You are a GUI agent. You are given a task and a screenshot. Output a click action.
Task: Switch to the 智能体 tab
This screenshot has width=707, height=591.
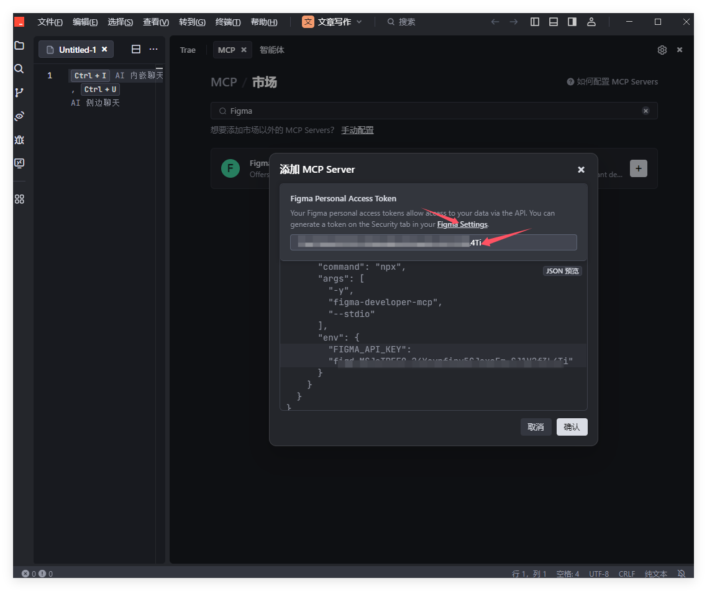click(x=272, y=50)
